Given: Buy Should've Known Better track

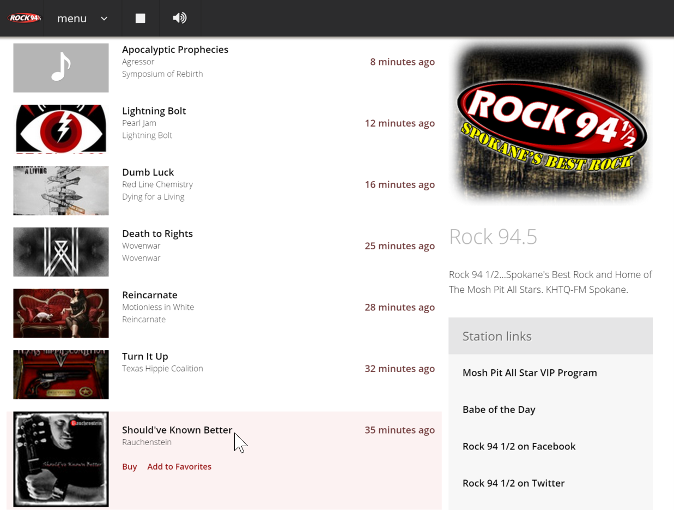Looking at the screenshot, I should coord(130,467).
